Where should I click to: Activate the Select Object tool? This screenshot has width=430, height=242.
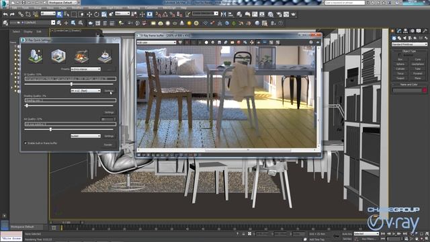[x=60, y=14]
